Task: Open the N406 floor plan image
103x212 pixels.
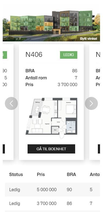Action: coord(51,118)
